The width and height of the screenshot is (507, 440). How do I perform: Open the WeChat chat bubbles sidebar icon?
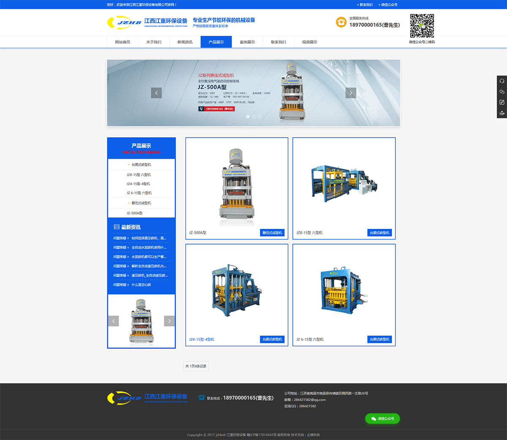(x=502, y=92)
